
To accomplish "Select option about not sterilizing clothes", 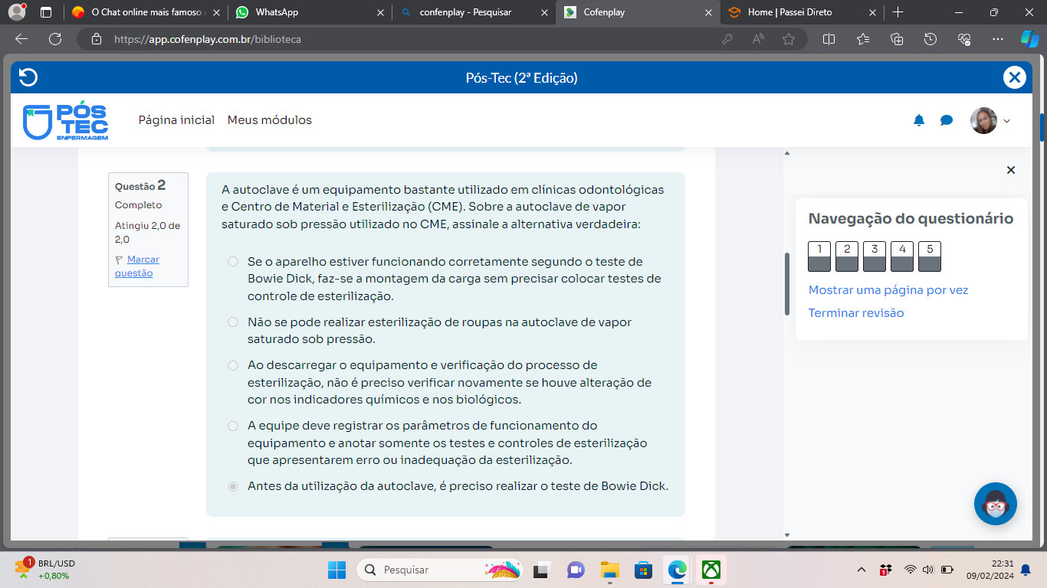I will coord(233,322).
